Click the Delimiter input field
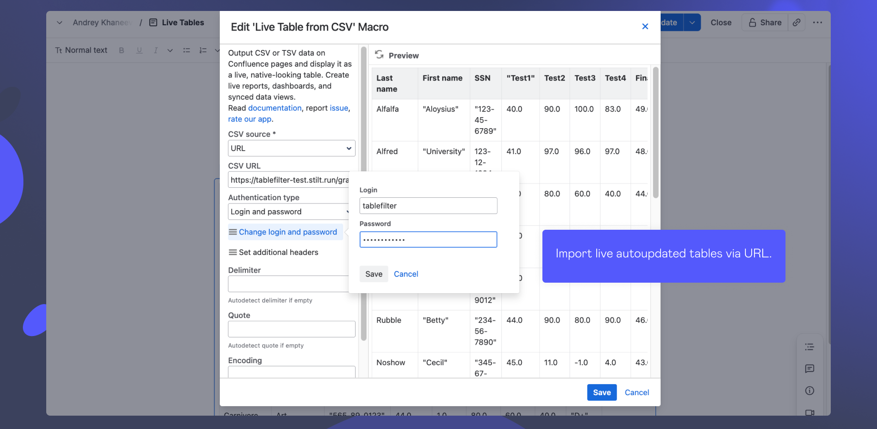Screen dimensions: 877x429 (289, 284)
